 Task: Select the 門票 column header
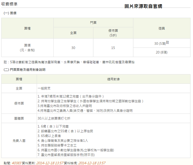pos(93,23)
